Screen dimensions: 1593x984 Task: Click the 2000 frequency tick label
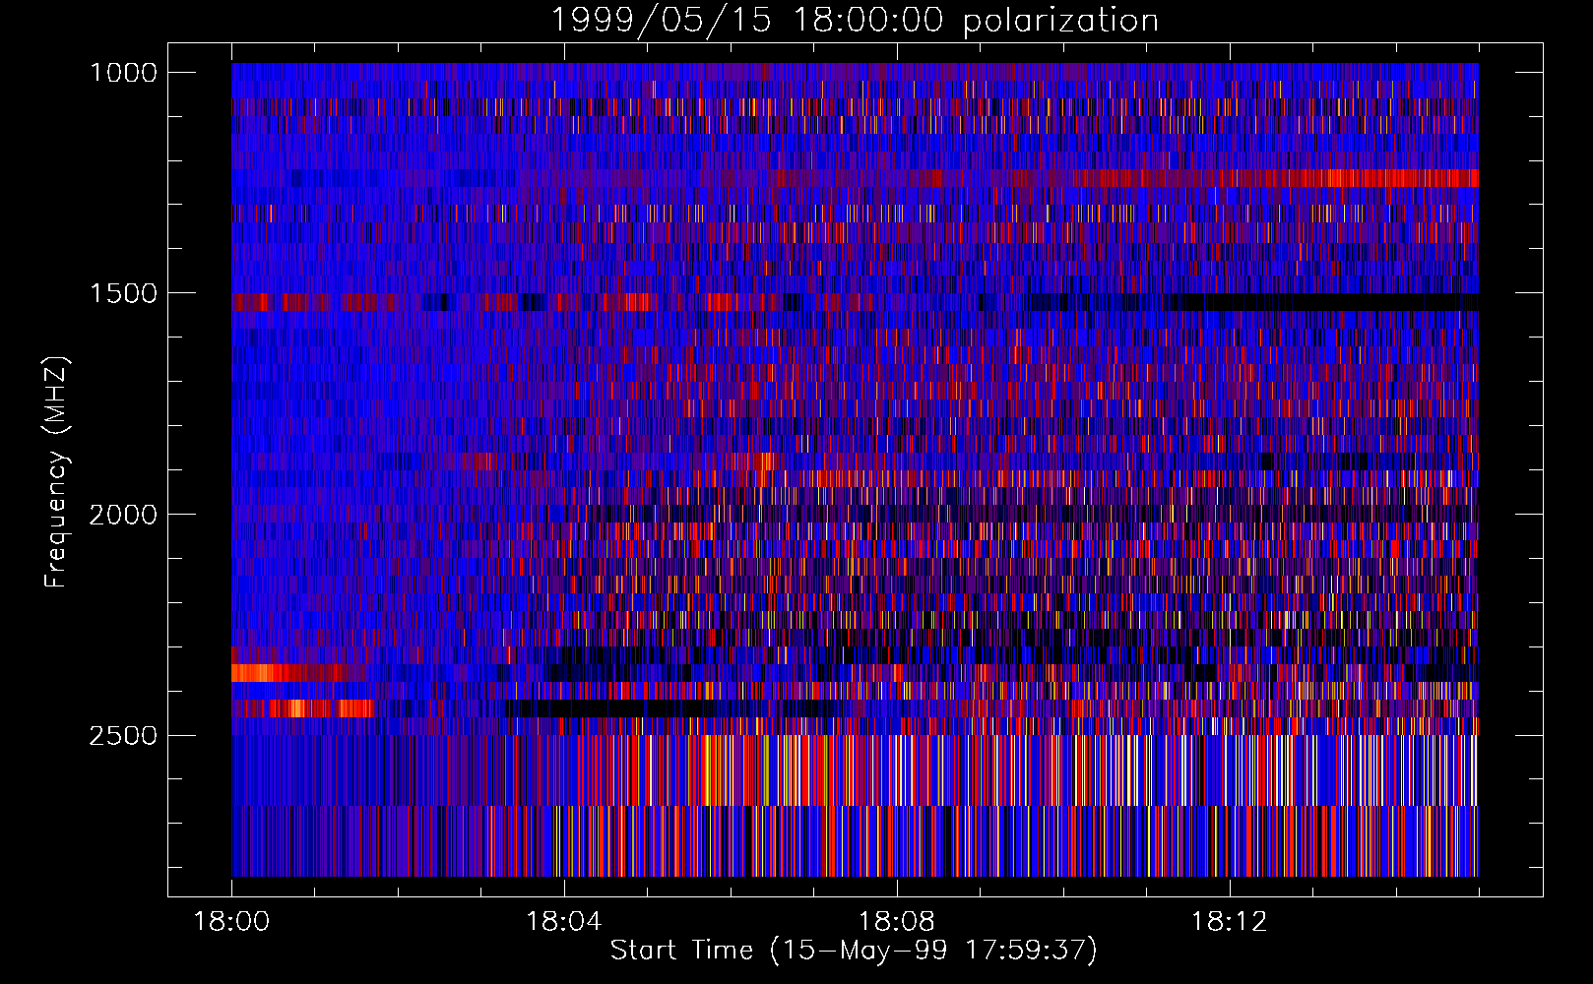click(x=123, y=515)
